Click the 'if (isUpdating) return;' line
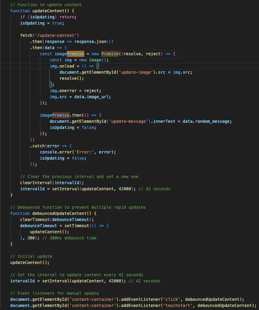The image size is (259, 310). coord(48,17)
